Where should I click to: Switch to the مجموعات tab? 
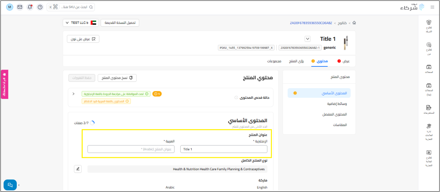[275, 61]
